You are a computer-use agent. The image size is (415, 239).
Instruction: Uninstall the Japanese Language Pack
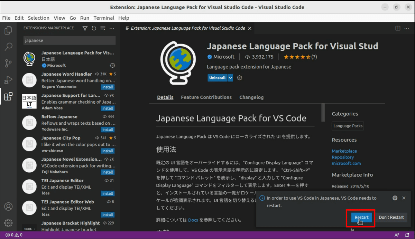(217, 78)
